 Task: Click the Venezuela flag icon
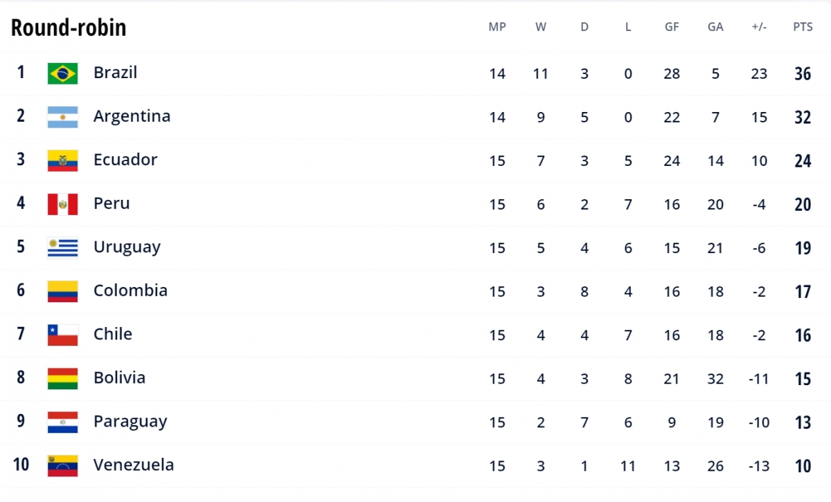62,465
